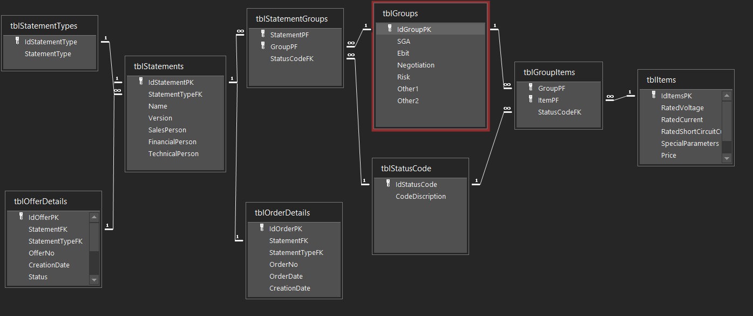This screenshot has width=753, height=316.
Task: Select tblStatusCode table title
Action: (x=406, y=168)
